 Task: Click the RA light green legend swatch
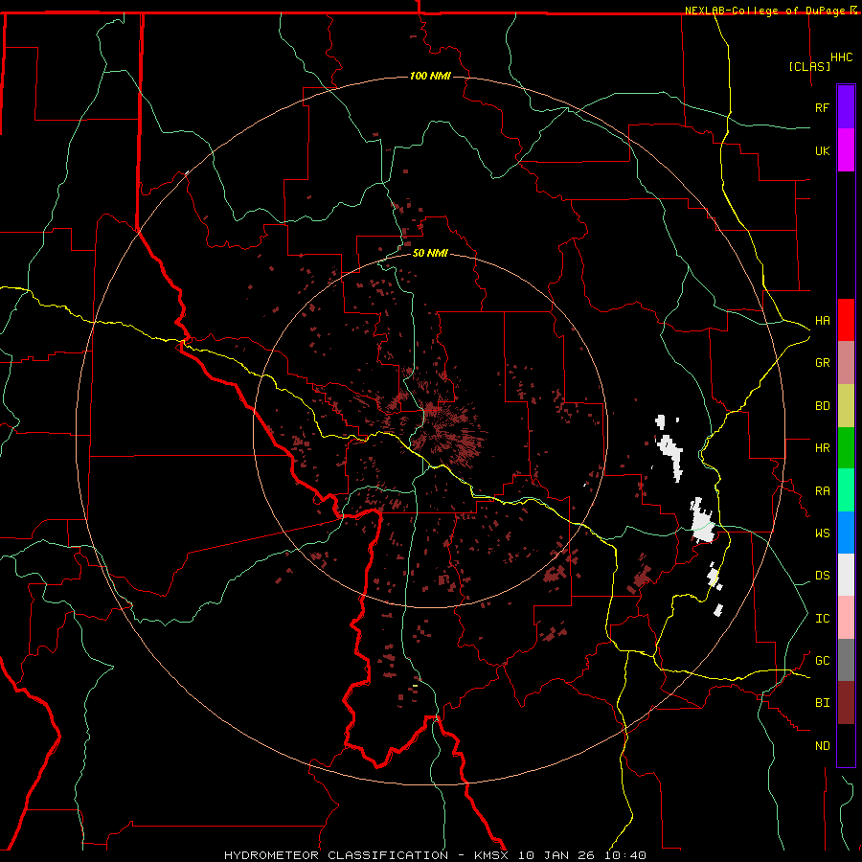pyautogui.click(x=846, y=490)
